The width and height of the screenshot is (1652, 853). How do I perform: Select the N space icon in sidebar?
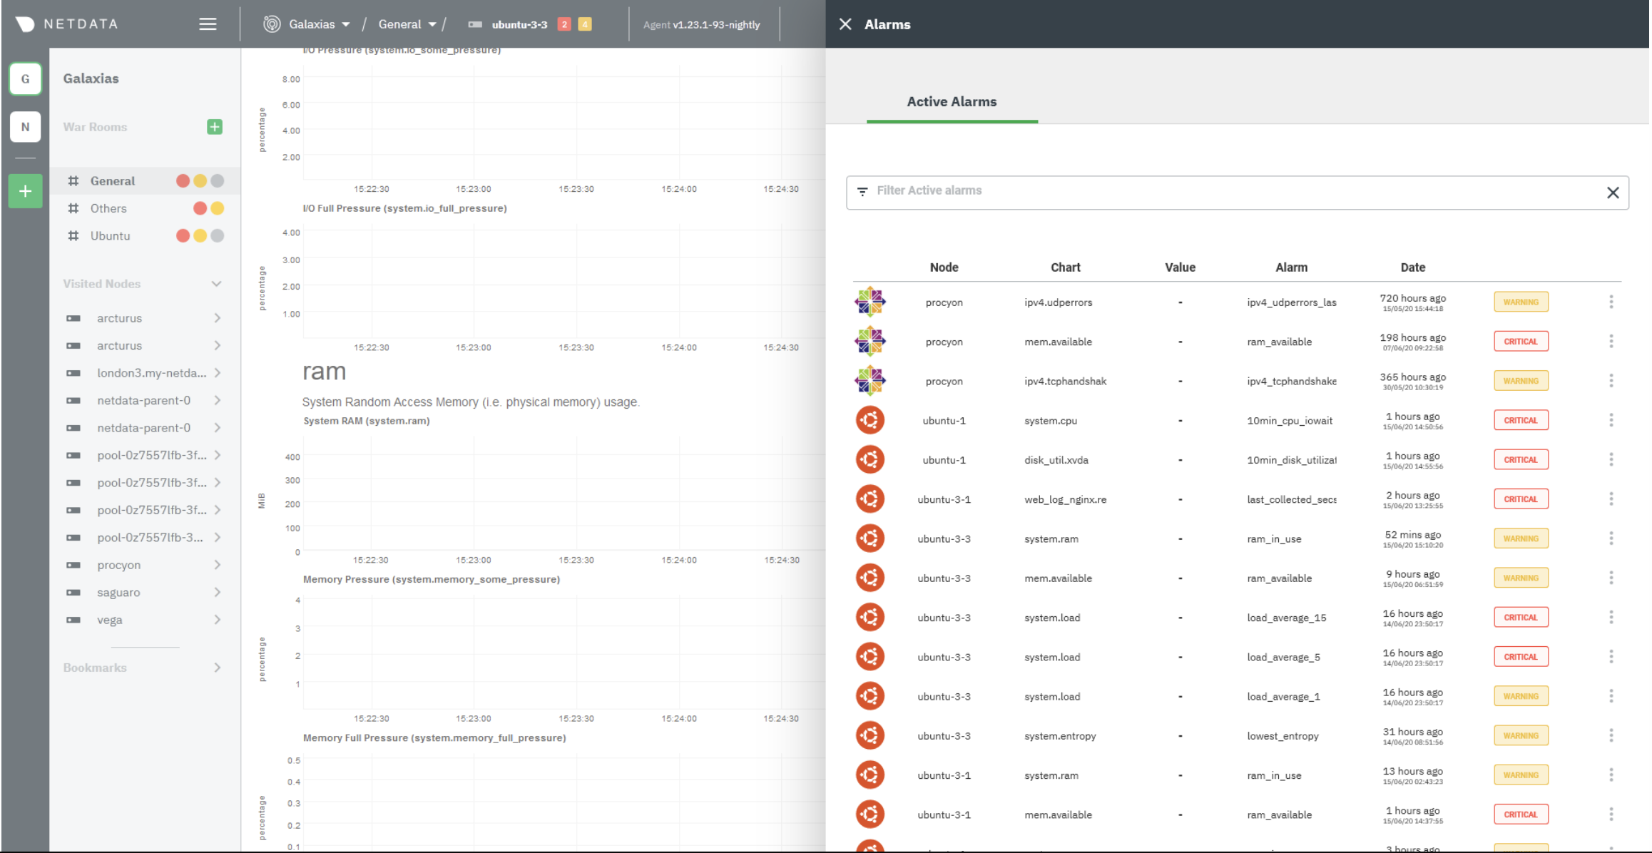coord(25,127)
